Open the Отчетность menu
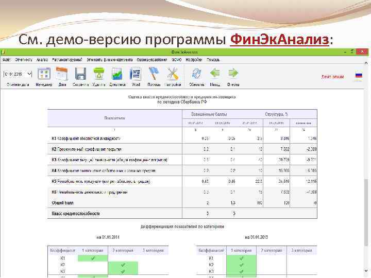Screen dimensions: 371x278 tap(23, 60)
